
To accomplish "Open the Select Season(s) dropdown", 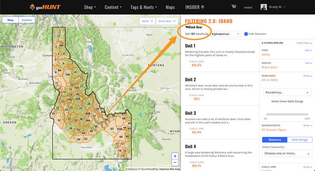I will pos(287,153).
